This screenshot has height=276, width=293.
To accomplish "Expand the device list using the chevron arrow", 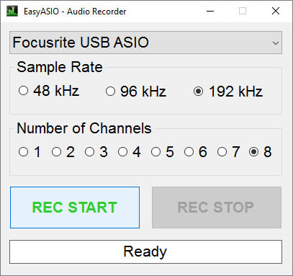I will (x=276, y=43).
